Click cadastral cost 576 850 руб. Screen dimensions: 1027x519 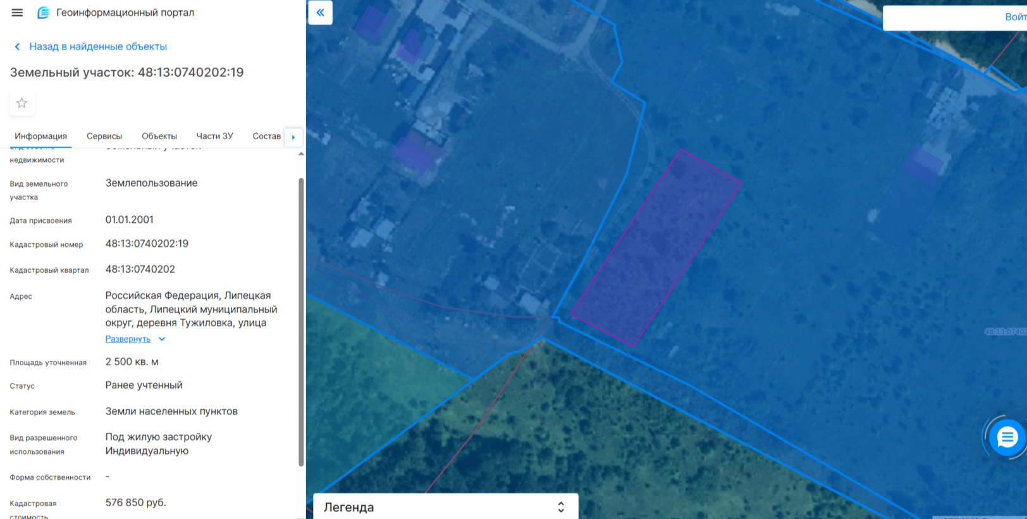pos(135,503)
